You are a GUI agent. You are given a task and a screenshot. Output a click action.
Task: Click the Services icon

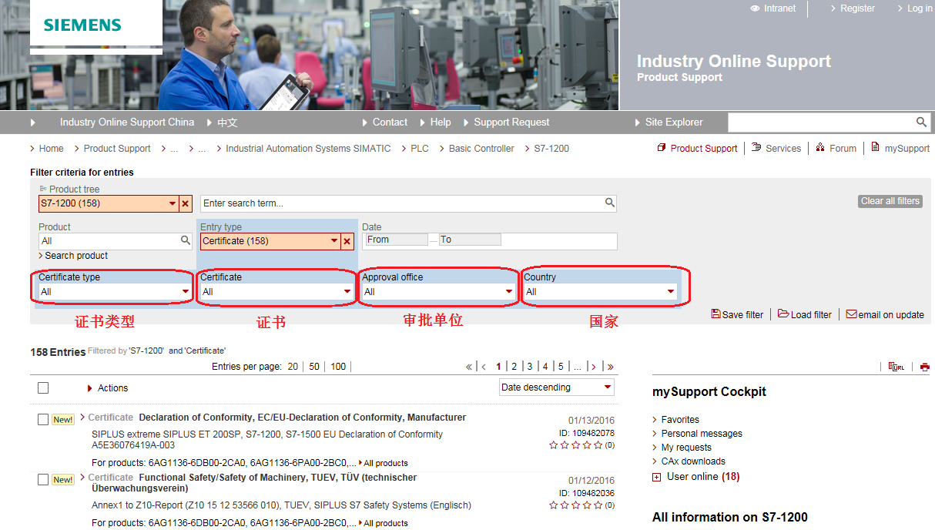point(756,148)
